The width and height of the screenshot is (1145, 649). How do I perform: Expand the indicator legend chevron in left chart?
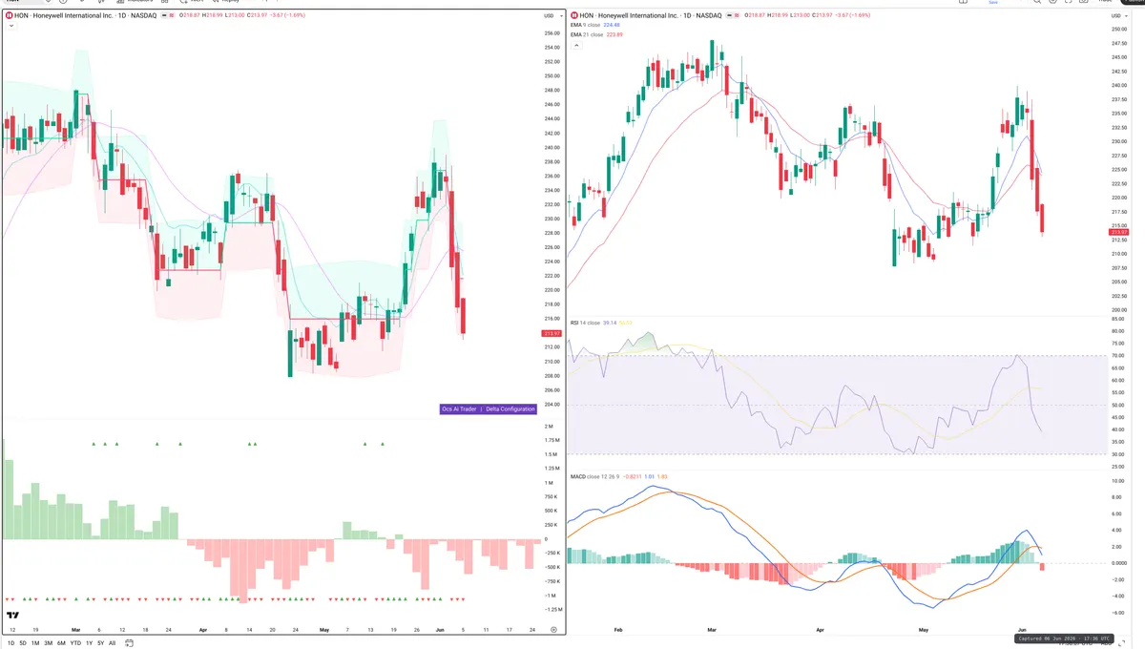[x=10, y=27]
